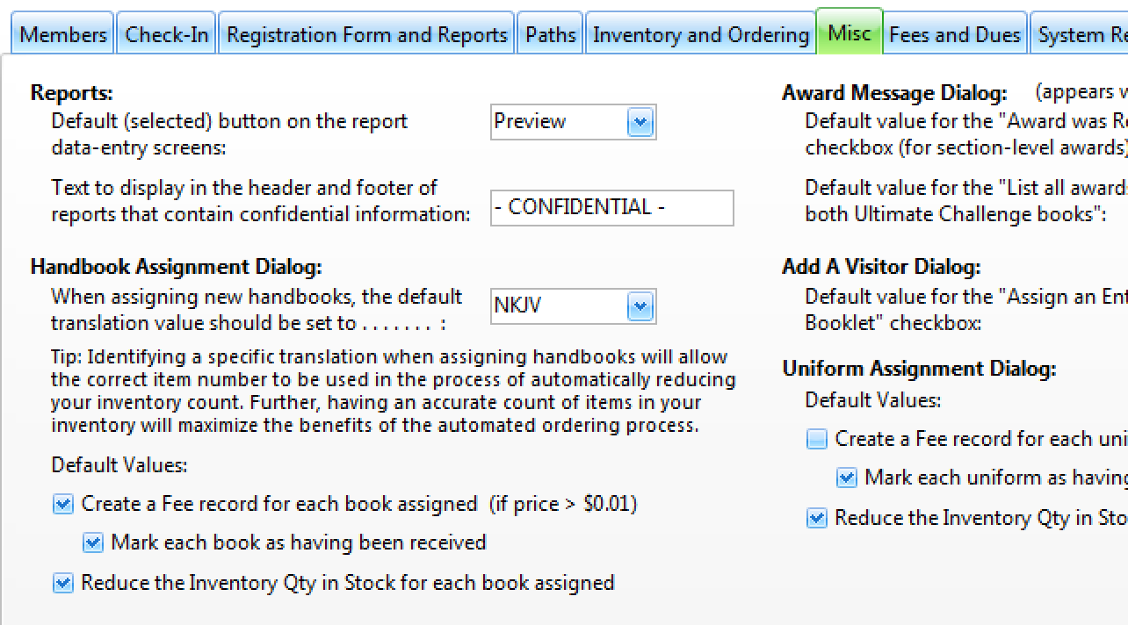Go to the Paths tab

click(551, 35)
